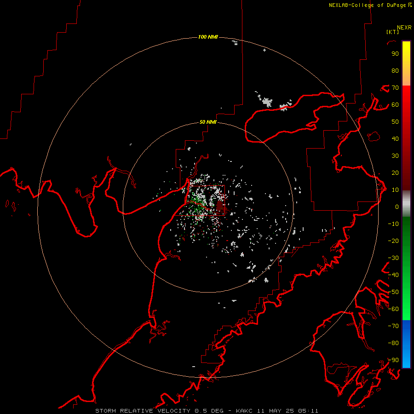Click the 70 value on the velocity scale
Image resolution: width=414 pixels, height=414 pixels.
(x=395, y=88)
